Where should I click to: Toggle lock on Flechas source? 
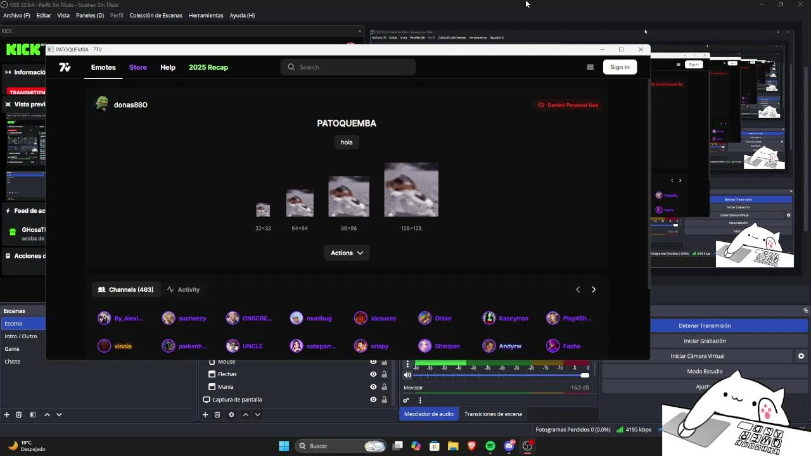click(x=384, y=374)
